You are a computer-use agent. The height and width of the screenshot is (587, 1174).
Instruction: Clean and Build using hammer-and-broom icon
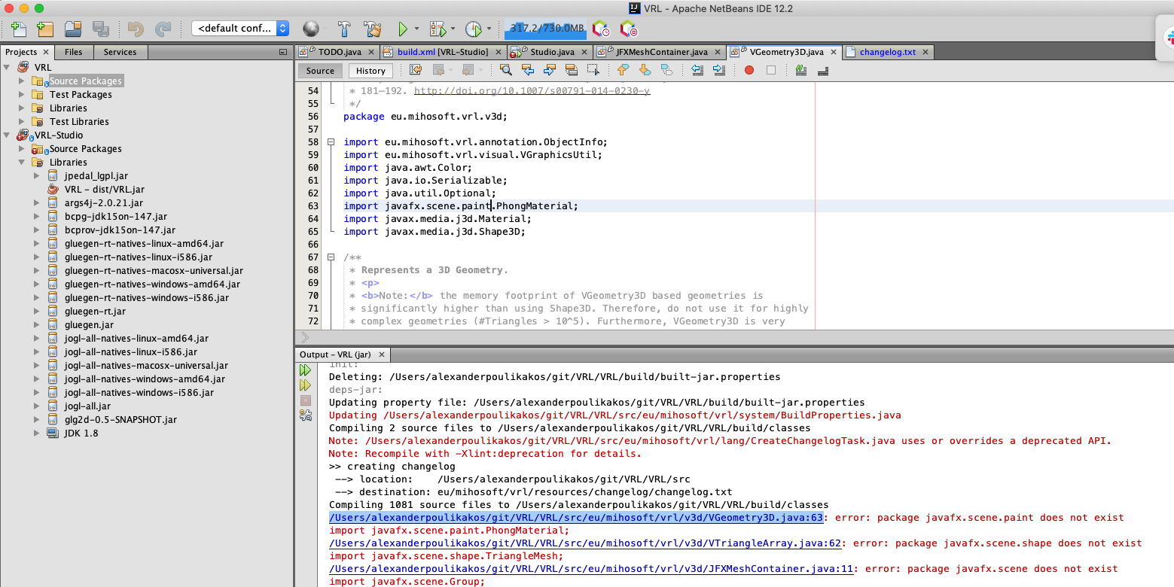[x=372, y=29]
